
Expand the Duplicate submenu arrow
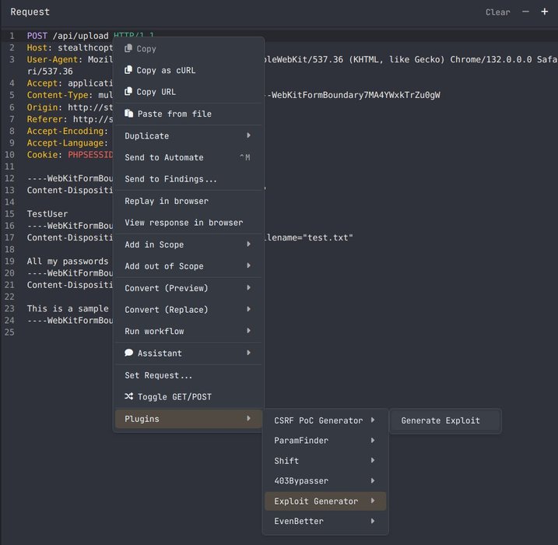(248, 135)
